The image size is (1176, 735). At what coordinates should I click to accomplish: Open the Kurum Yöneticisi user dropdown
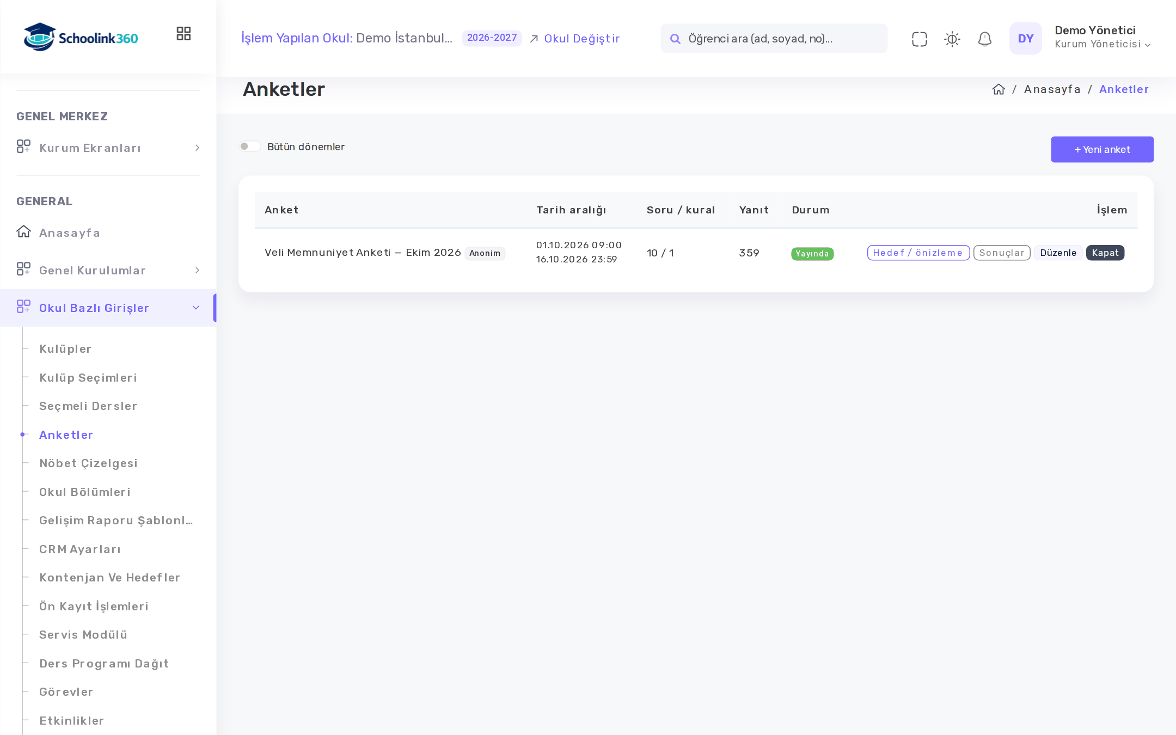tap(1102, 44)
